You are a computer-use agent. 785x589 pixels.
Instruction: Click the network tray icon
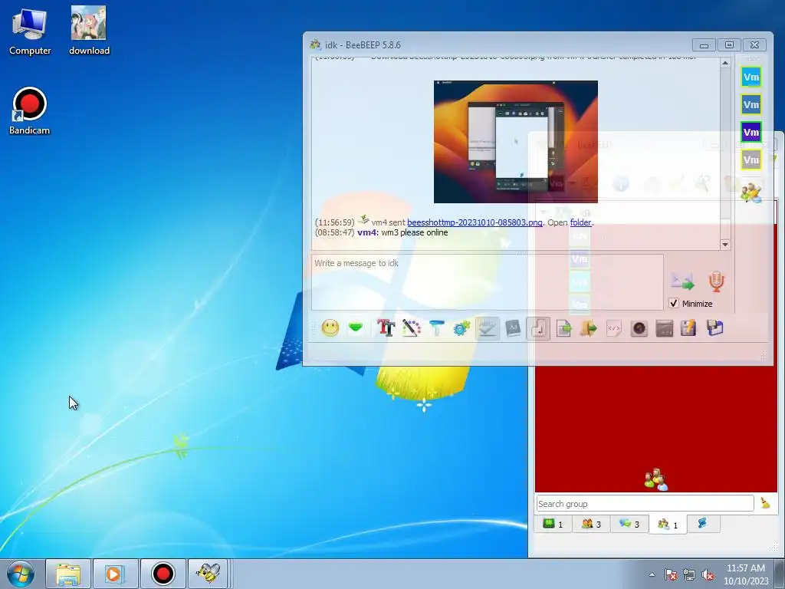click(x=689, y=574)
